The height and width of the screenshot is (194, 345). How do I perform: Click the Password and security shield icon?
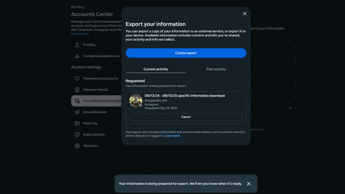click(x=77, y=78)
